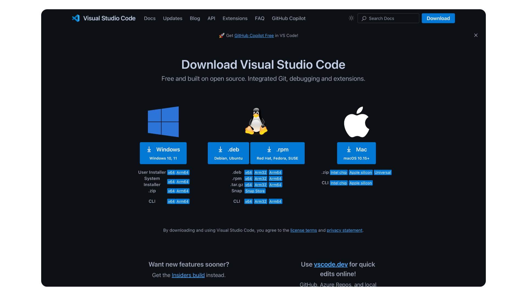Get the Linux CLI Arm32 build

260,202
